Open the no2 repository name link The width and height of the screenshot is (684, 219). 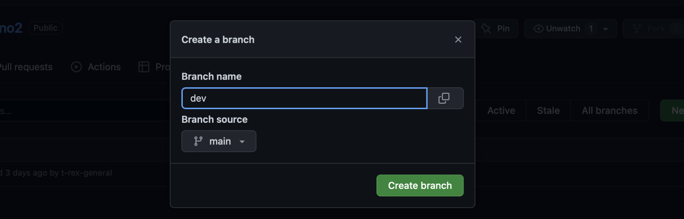(x=11, y=28)
